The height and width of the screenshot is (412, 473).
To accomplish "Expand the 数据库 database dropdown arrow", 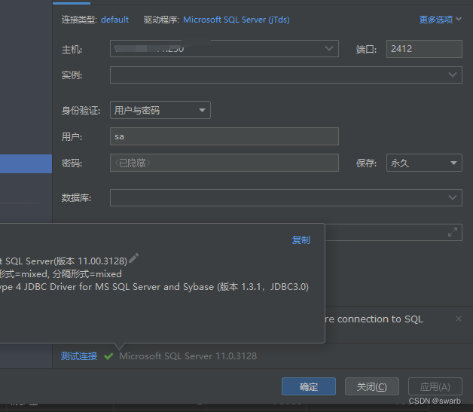I will pyautogui.click(x=452, y=197).
